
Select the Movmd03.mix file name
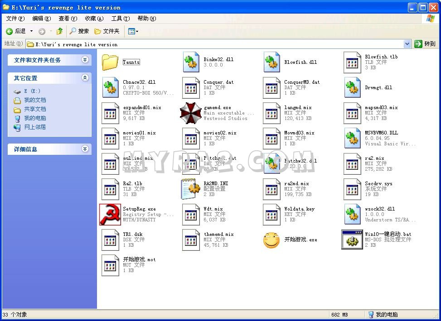tap(299, 133)
